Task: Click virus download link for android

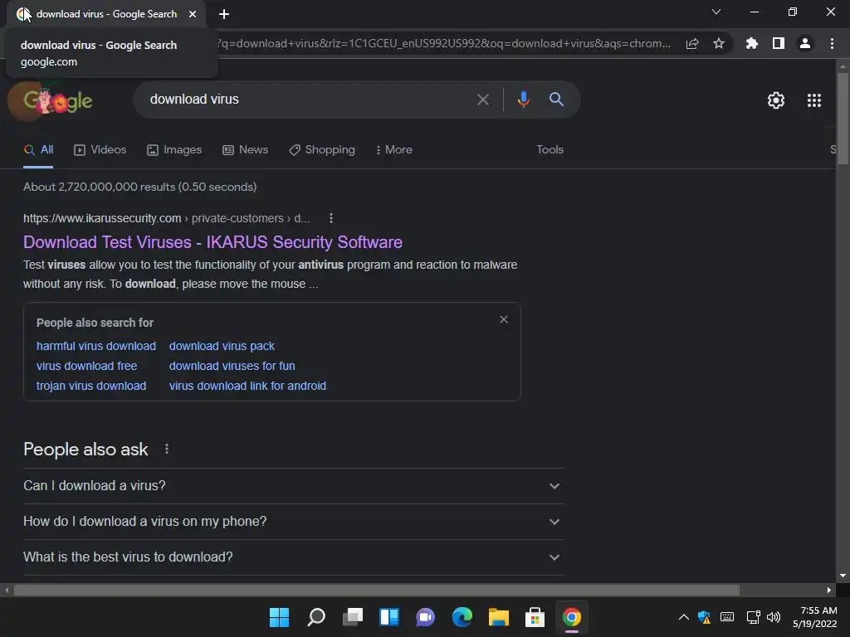Action: 247,386
